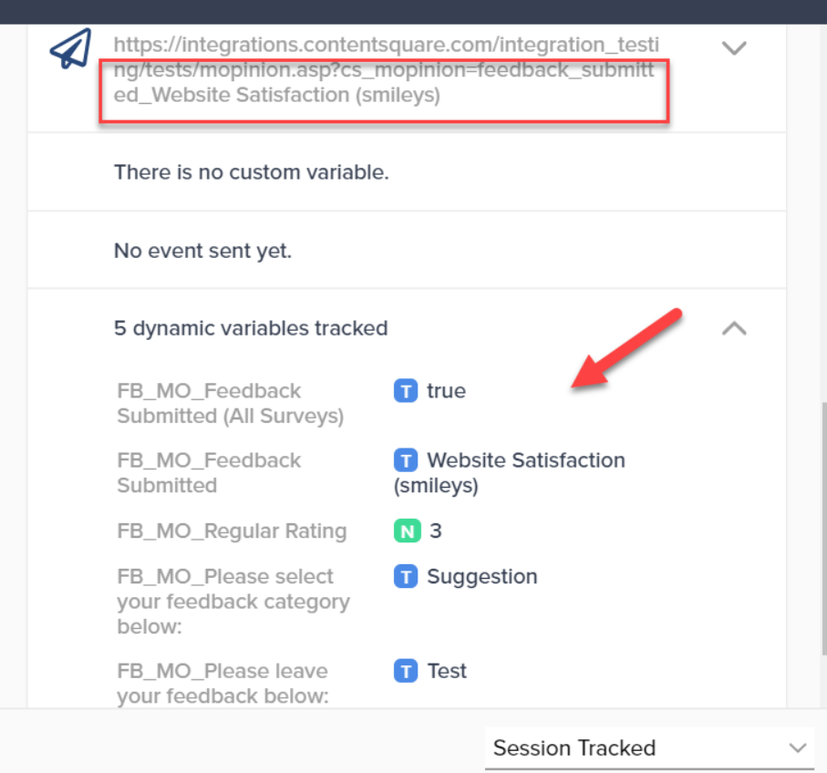Click the paper plane pageview icon
827x773 pixels.
coord(71,48)
